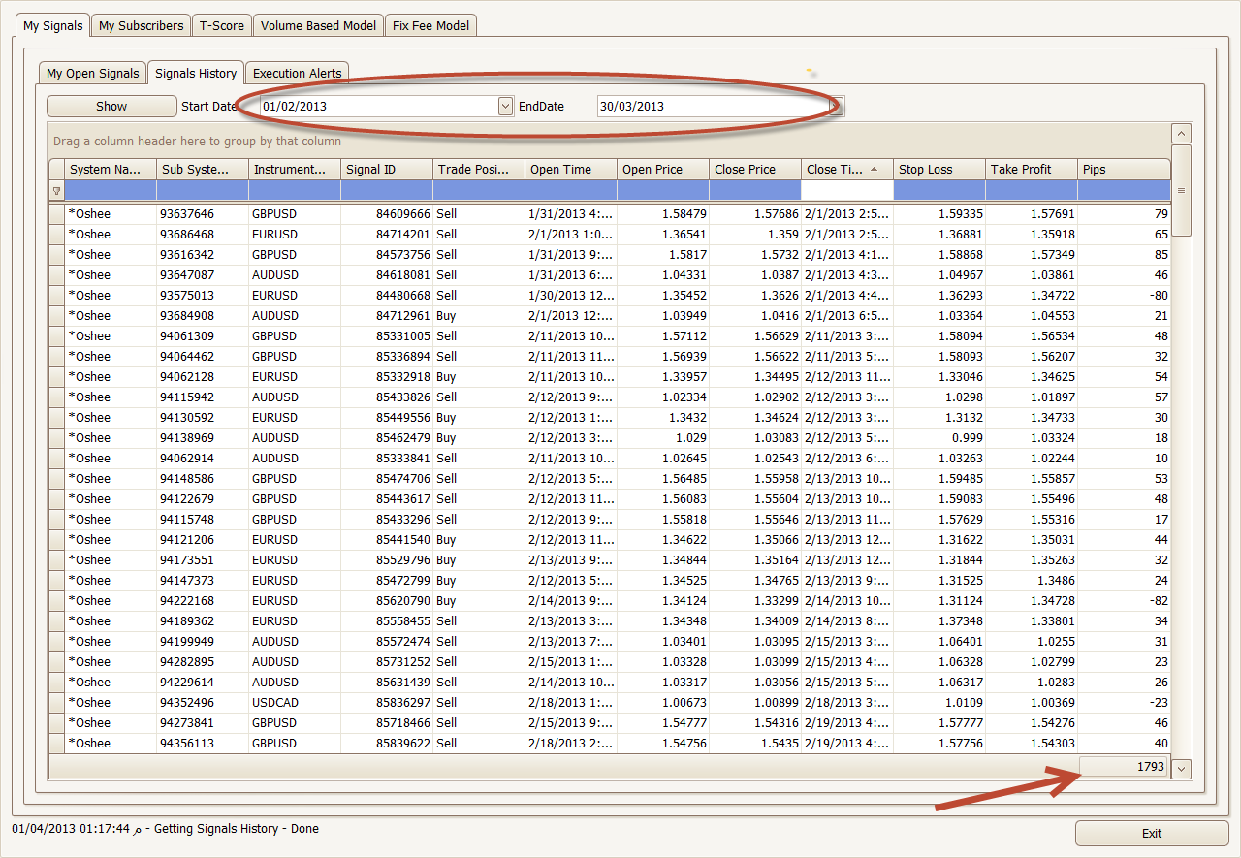Viewport: 1241px width, 858px height.
Task: Click Sub System cell 94147373
Action: click(203, 580)
